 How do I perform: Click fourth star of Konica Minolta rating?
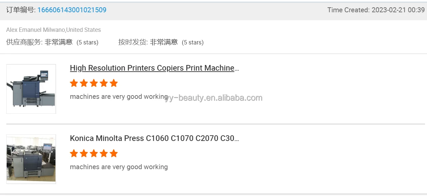coord(104,154)
